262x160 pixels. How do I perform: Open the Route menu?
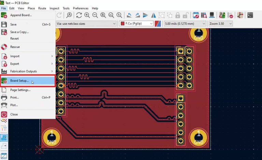click(42, 8)
